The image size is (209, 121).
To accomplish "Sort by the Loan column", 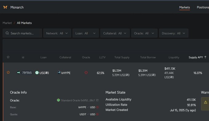I will [43, 57].
